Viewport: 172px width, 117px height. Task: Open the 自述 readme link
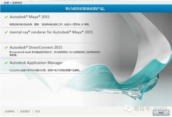pyautogui.click(x=38, y=111)
